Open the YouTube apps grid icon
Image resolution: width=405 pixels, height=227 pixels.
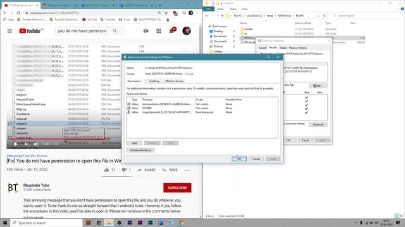159,31
